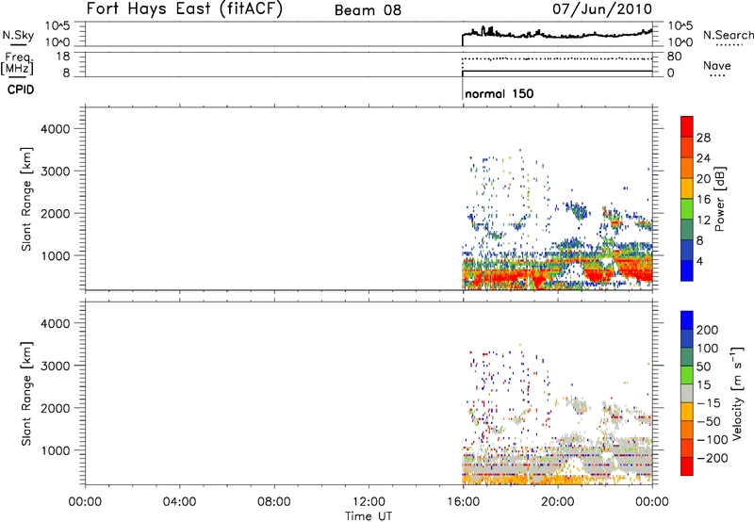Click the '20:00' time axis tick label
The height and width of the screenshot is (522, 754).
[558, 502]
